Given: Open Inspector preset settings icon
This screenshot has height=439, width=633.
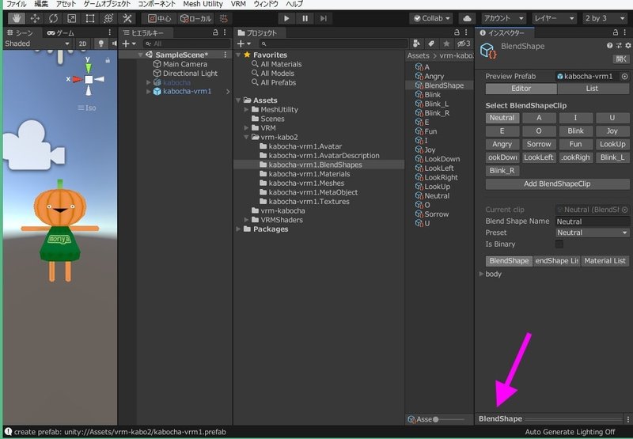Looking at the screenshot, I should (619, 46).
